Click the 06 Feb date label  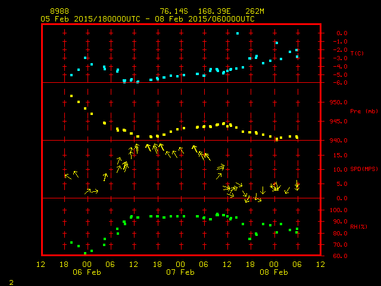tap(87, 272)
